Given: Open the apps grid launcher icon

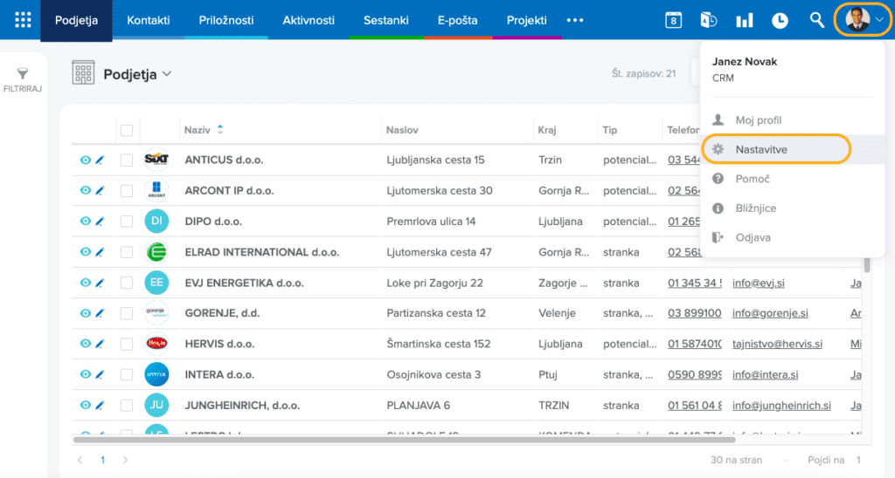Looking at the screenshot, I should [23, 20].
